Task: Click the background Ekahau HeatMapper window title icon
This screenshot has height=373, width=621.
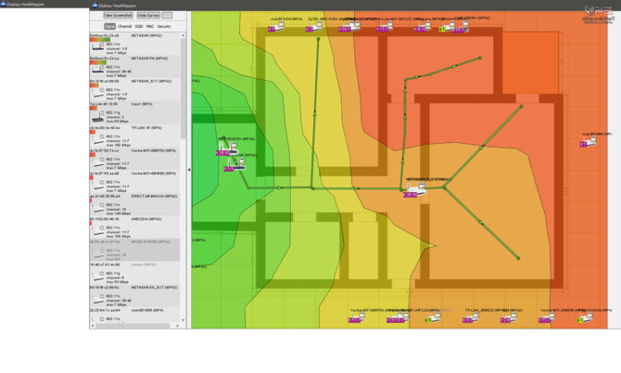Action: coord(3,4)
